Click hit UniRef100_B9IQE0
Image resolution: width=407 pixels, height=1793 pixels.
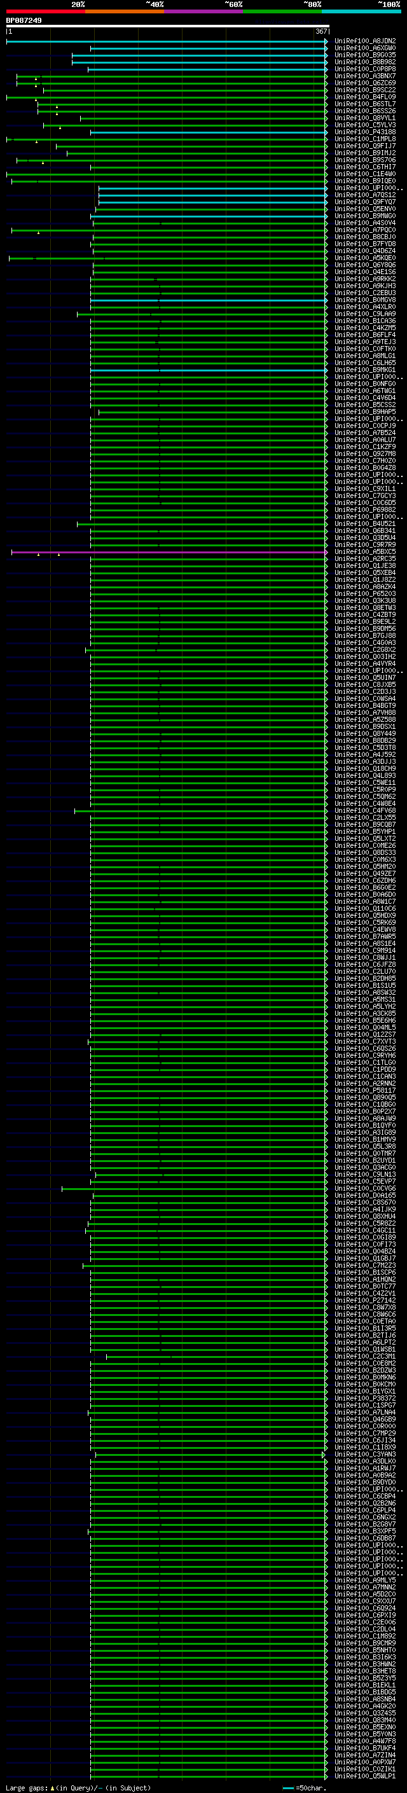coord(365,181)
